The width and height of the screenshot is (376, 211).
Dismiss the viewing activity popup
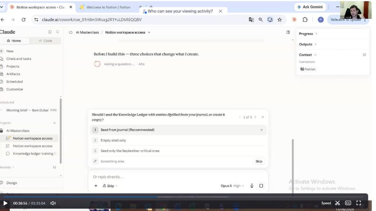coord(220,11)
